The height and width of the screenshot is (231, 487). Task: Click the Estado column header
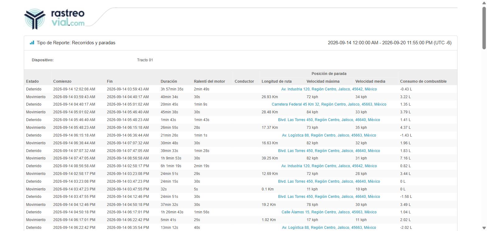coord(32,81)
